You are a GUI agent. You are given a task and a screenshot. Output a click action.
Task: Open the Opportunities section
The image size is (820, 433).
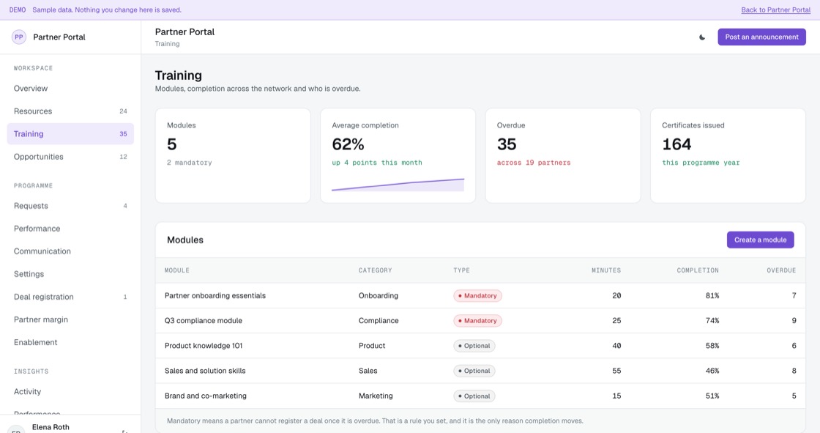click(70, 157)
